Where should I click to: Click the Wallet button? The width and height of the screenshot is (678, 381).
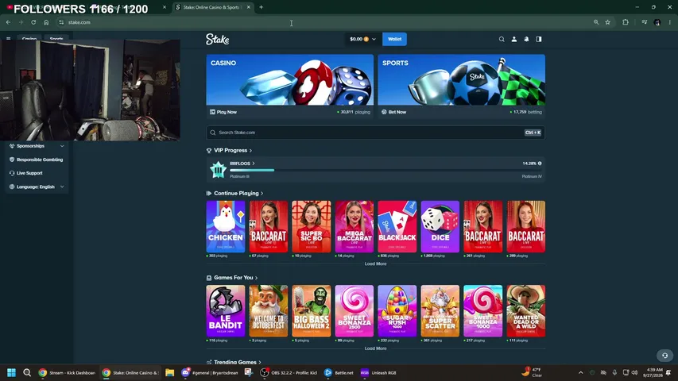coord(394,40)
